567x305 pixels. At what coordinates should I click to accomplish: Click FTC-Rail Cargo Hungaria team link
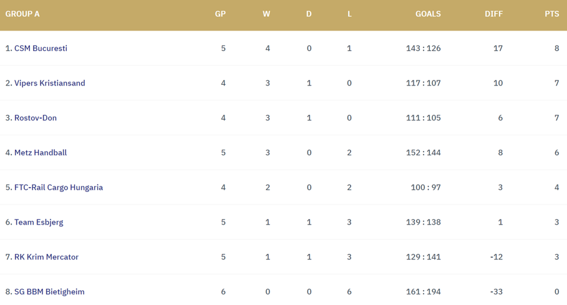59,187
